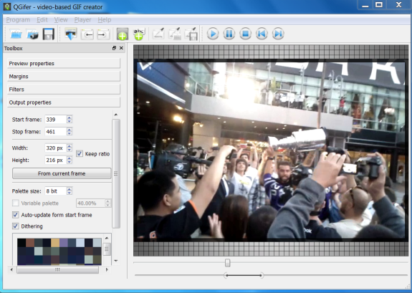412x293 pixels.
Task: Select the brown swatch in the palette
Action: pos(30,243)
